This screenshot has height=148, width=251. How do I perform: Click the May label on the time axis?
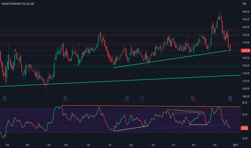(66, 145)
